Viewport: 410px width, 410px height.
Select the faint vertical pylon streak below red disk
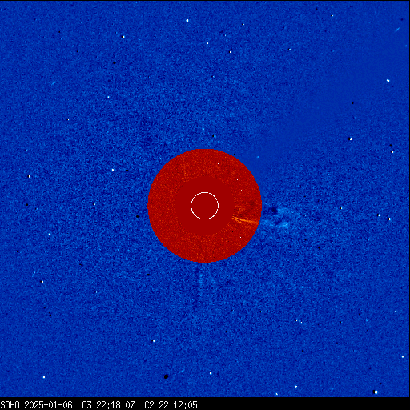coord(200,283)
